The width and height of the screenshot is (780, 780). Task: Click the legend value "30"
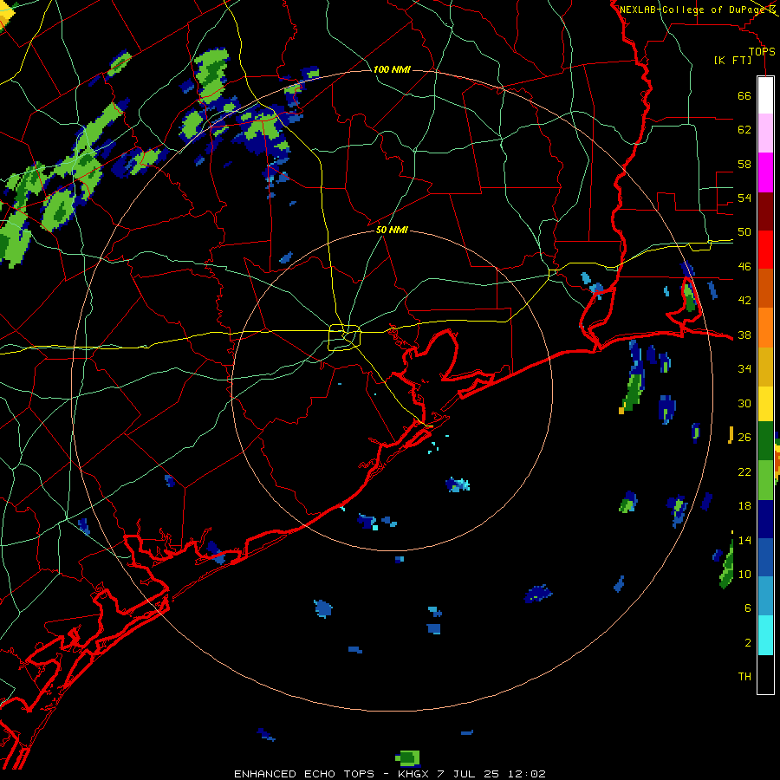tap(744, 403)
